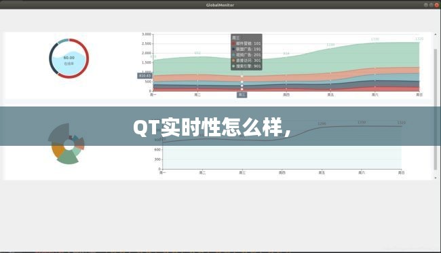The height and width of the screenshot is (253, 441).
Task: Click 周三 on the lower line chart axis
Action: (x=242, y=172)
